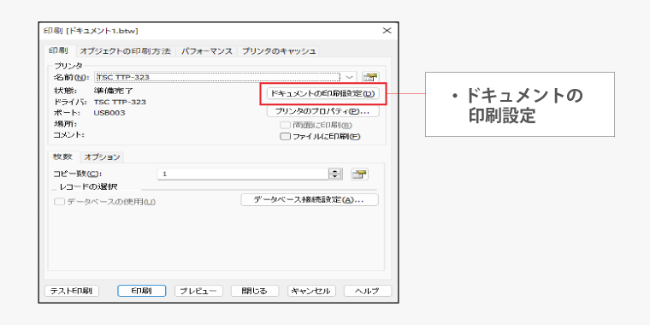Click the キャンセル button
Viewport: 650px width, 325px height.
pyautogui.click(x=311, y=291)
